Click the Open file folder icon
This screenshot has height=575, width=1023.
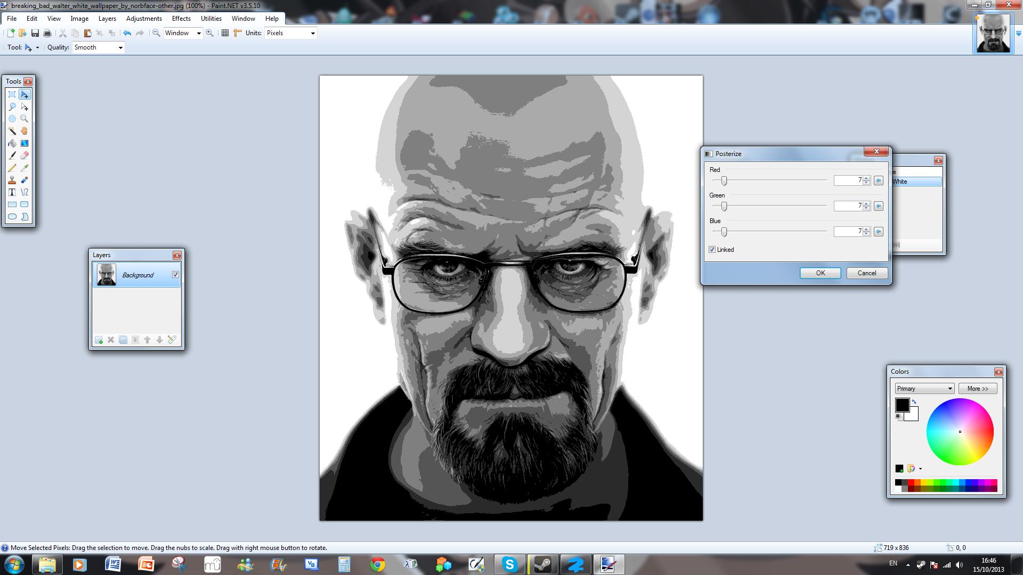click(x=22, y=33)
